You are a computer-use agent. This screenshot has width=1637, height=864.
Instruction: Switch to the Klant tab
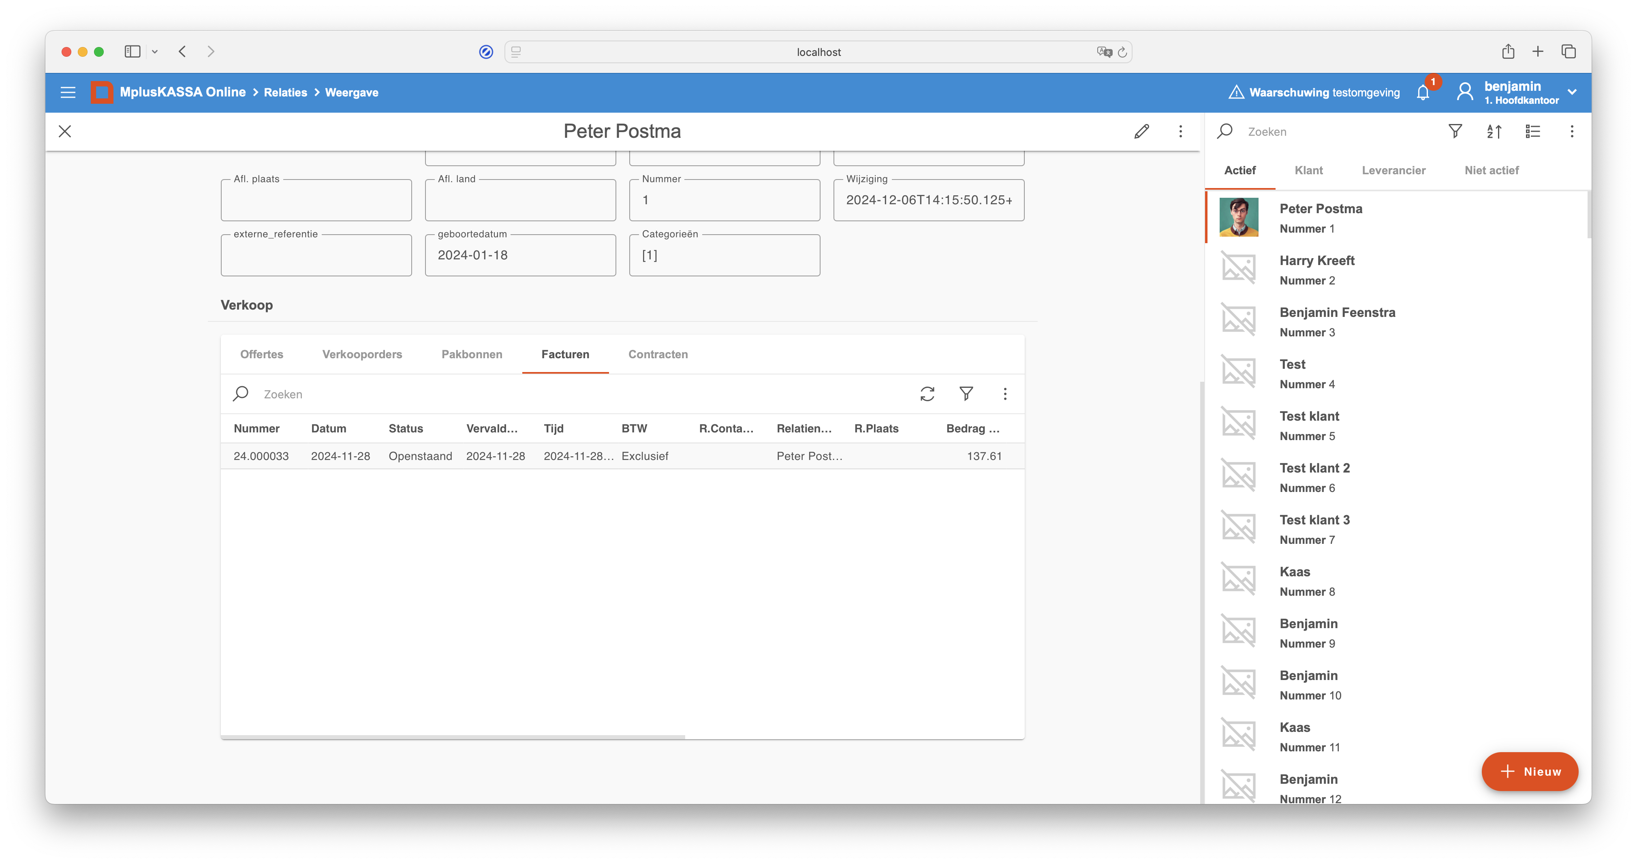pos(1309,170)
